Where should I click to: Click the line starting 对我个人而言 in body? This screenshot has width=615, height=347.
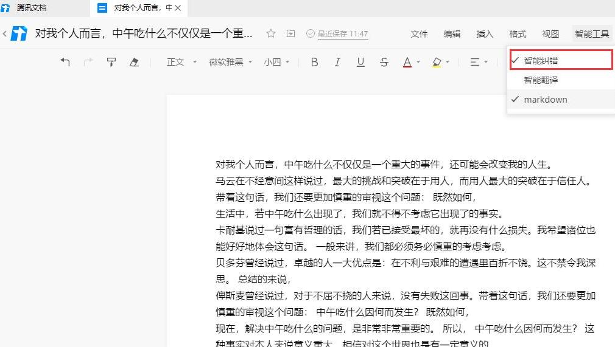[384, 165]
